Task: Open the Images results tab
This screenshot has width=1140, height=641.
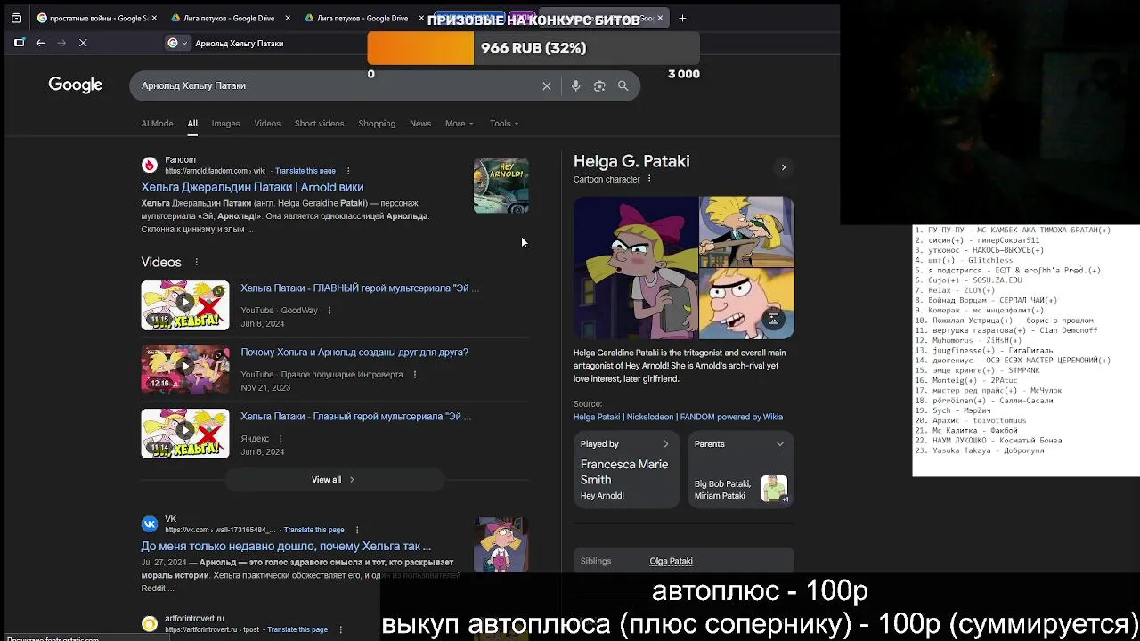Action: point(225,124)
